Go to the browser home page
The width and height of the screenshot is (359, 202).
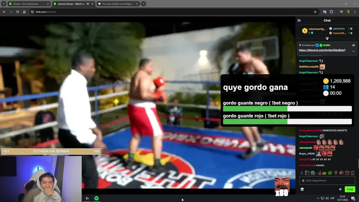(x=24, y=12)
